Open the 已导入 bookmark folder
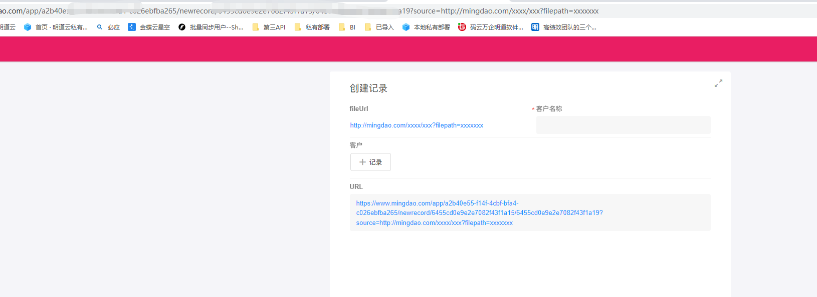This screenshot has height=297, width=817. tap(379, 27)
